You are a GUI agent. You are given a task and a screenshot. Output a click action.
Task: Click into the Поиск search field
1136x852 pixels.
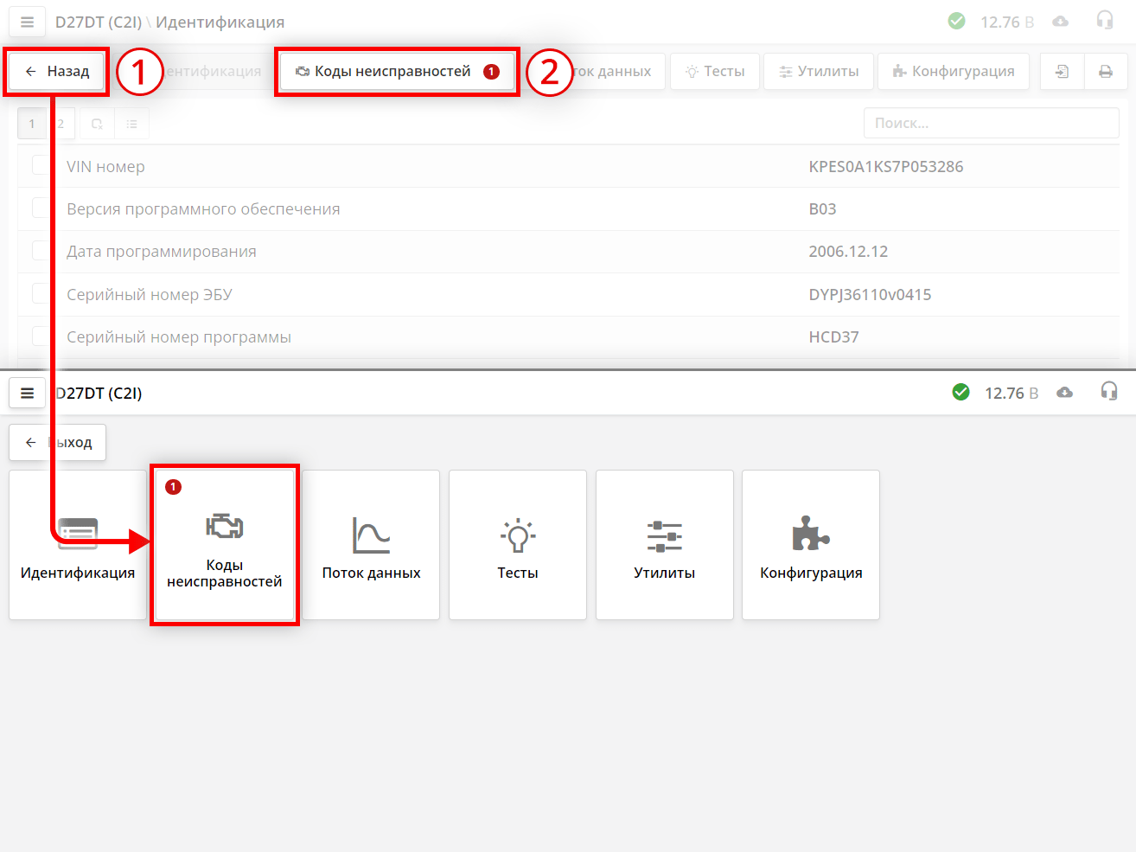coord(990,124)
